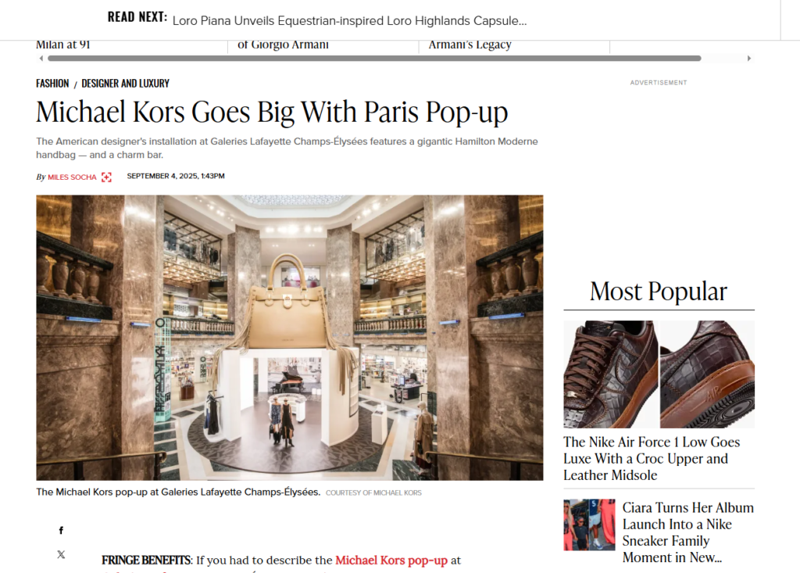This screenshot has height=573, width=800.
Task: Click left arrow of carousel scrollbar
Action: [41, 58]
